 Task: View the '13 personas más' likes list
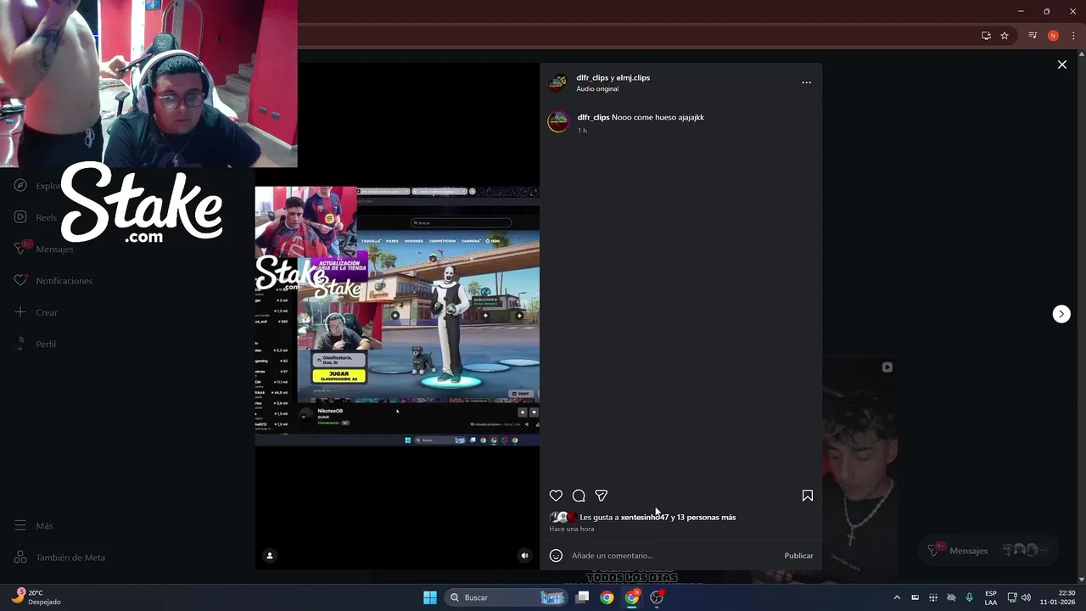tap(706, 517)
